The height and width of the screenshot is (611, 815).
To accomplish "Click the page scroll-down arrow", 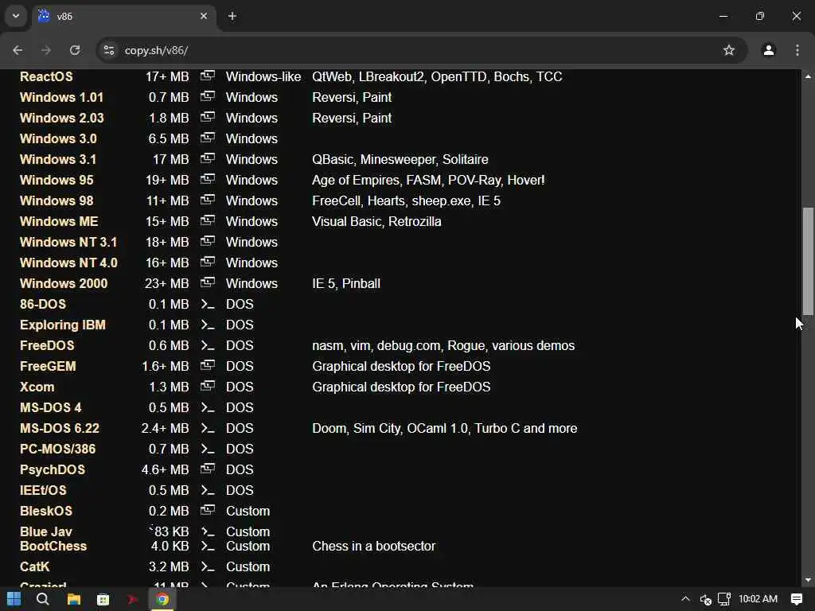I will [x=808, y=580].
